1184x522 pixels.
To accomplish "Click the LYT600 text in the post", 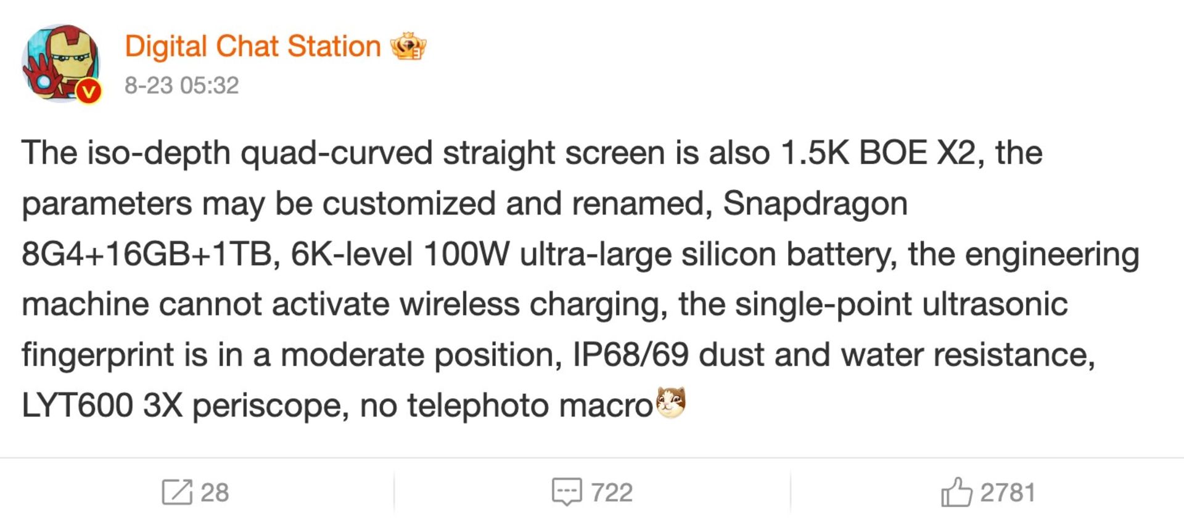I will pos(77,406).
